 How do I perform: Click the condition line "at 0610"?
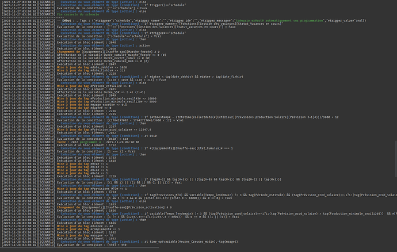(107, 136)
